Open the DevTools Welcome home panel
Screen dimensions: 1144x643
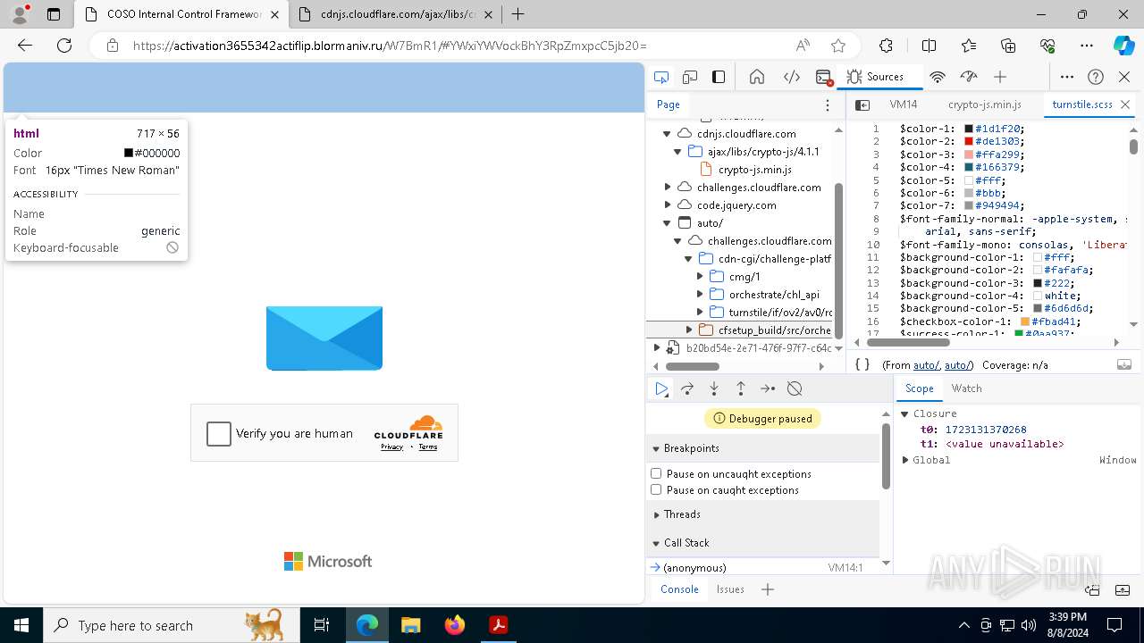coord(757,77)
